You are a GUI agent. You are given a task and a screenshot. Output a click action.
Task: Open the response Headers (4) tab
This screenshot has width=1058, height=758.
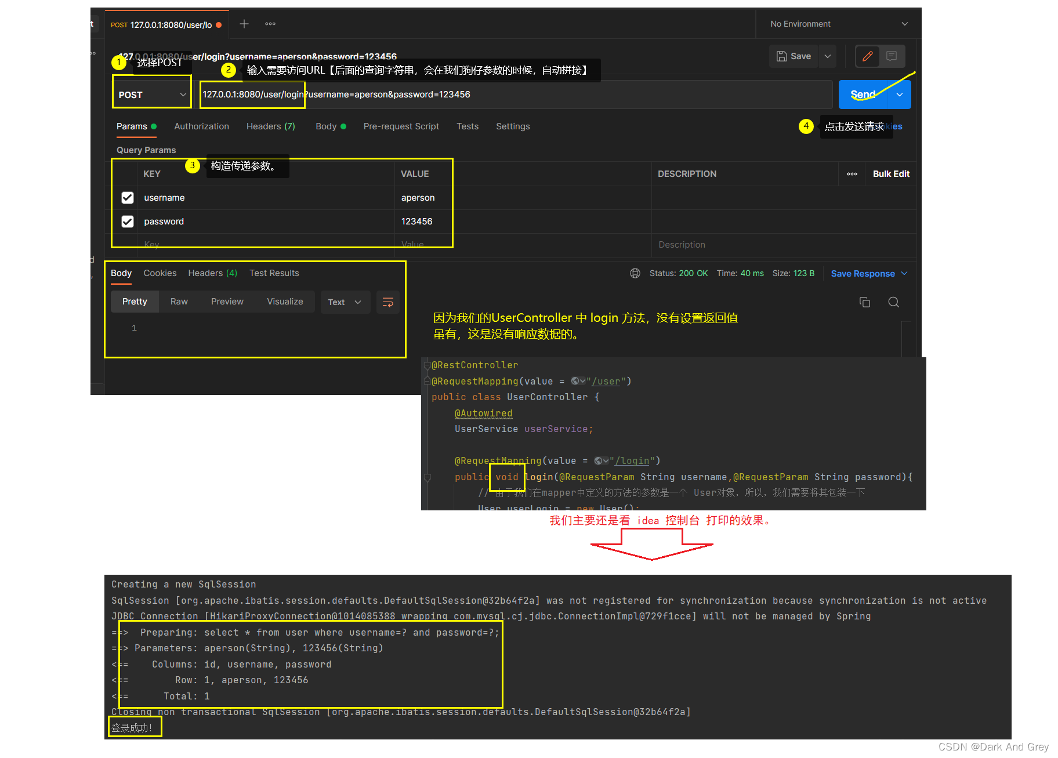tap(213, 273)
